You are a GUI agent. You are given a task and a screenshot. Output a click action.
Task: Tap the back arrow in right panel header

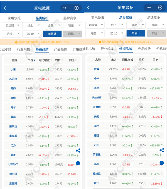click(88, 8)
